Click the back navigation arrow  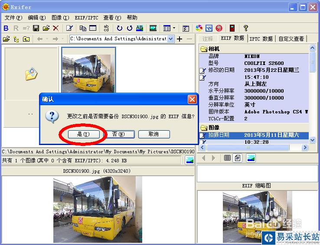point(40,39)
